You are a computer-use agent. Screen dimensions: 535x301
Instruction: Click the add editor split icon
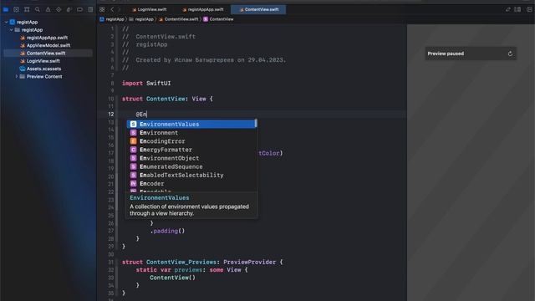(x=529, y=9)
